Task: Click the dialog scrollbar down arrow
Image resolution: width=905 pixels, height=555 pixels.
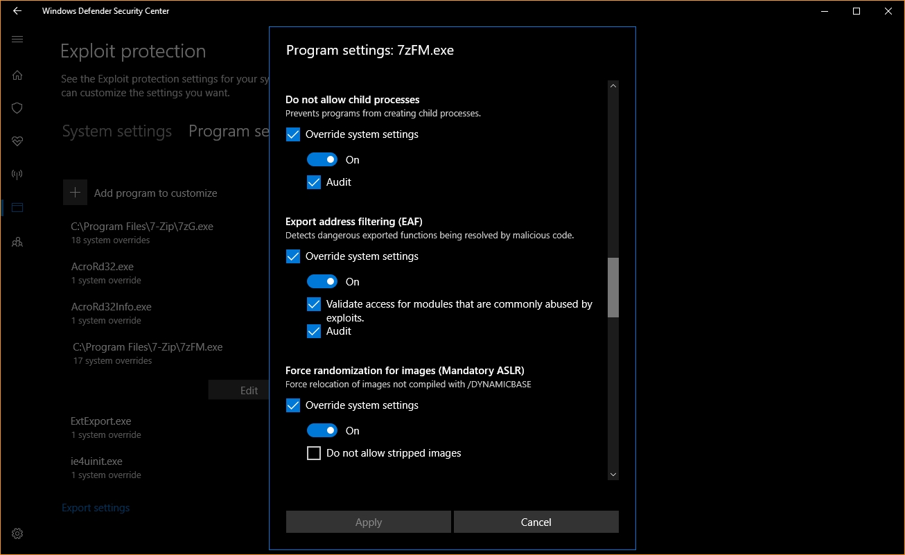Action: pyautogui.click(x=613, y=475)
